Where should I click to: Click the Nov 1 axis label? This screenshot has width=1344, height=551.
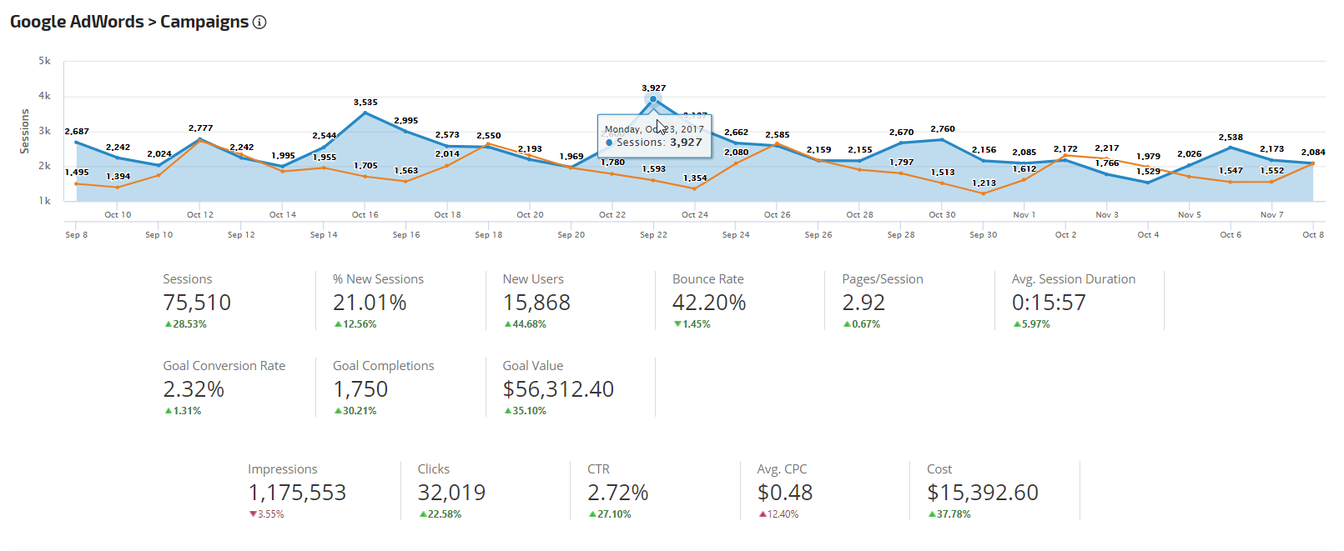click(x=1024, y=215)
